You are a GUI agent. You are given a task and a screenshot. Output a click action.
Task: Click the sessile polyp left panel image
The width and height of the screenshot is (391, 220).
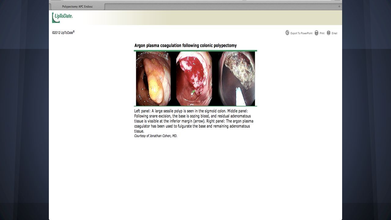tap(153, 79)
